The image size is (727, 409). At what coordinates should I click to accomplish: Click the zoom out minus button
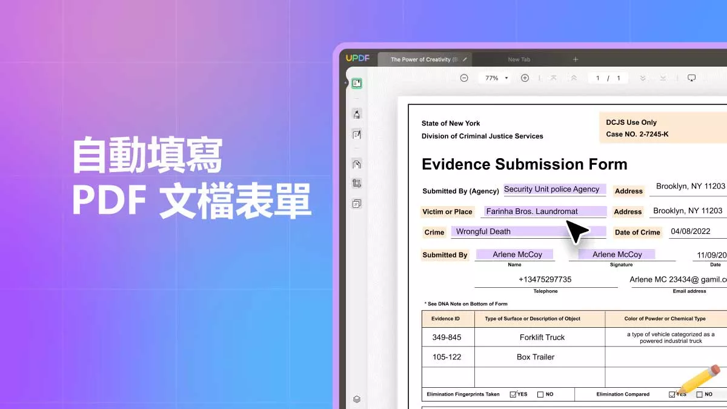463,78
